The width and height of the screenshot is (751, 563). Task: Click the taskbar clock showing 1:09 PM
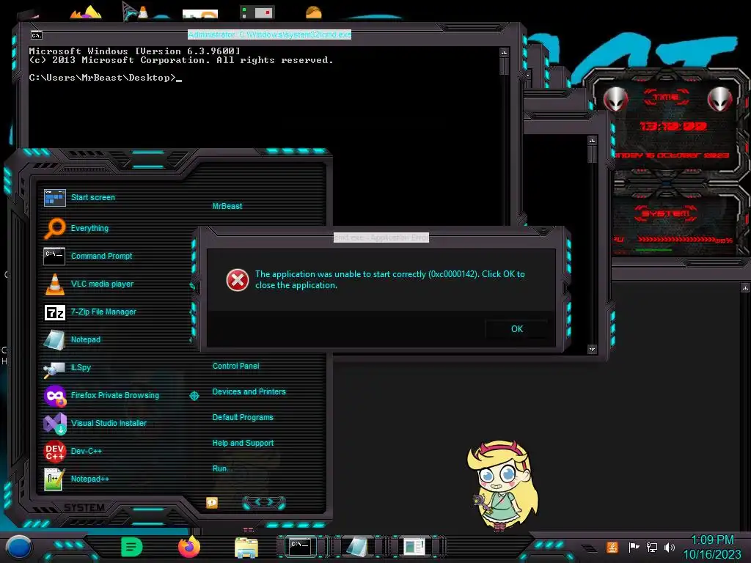712,547
